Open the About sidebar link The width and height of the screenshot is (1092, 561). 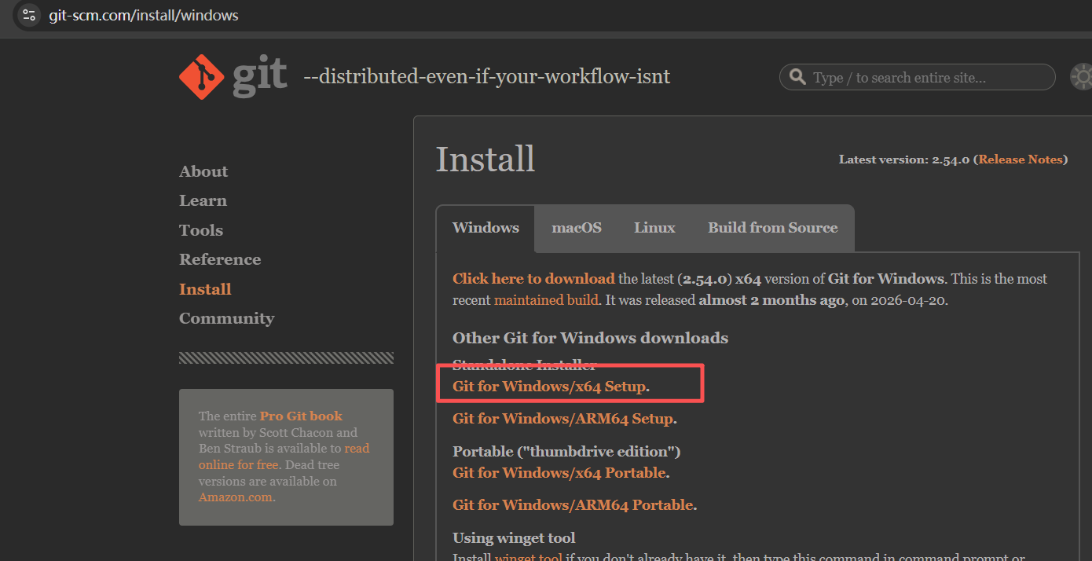tap(203, 171)
